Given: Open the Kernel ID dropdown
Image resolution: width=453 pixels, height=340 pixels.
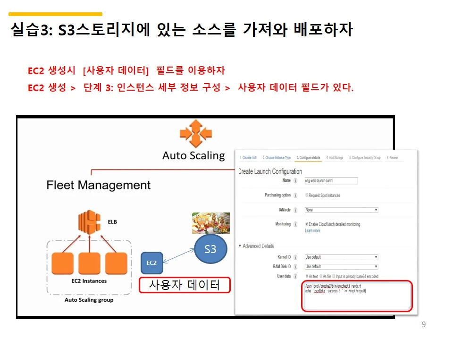Looking at the screenshot, I should tap(341, 257).
